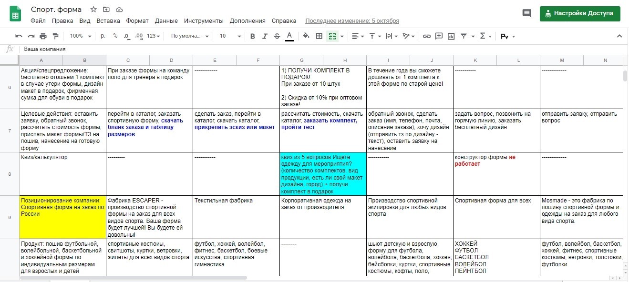Screen dimensions: 629x282
Task: Open comment history speech bubble icon
Action: coord(527,13)
